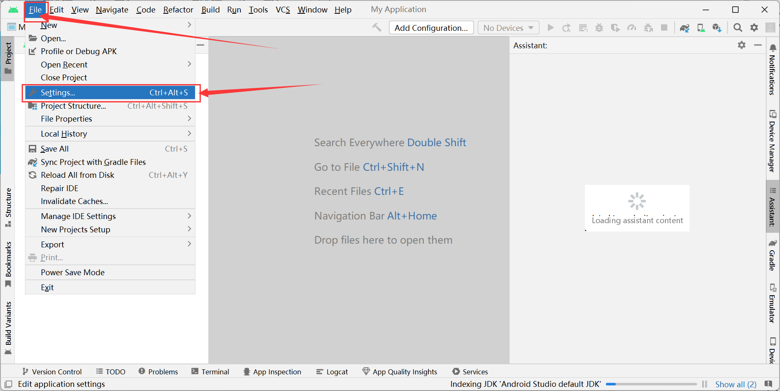Open the Terminal tool window button
The width and height of the screenshot is (780, 391).
[x=210, y=371]
